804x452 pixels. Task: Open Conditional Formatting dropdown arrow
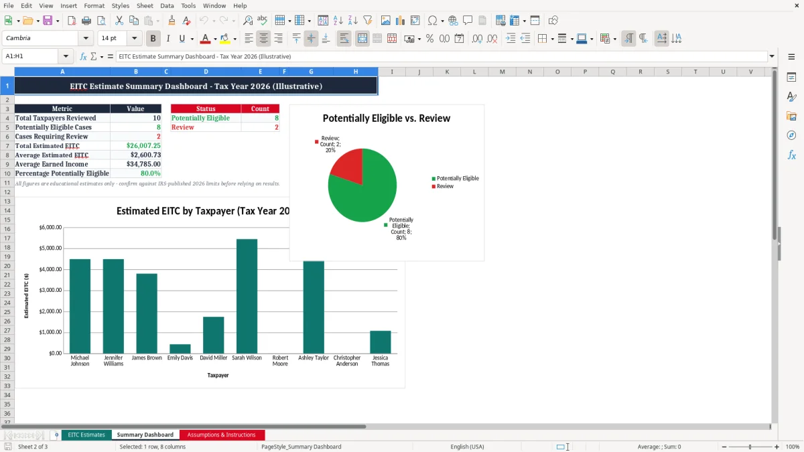tap(614, 39)
